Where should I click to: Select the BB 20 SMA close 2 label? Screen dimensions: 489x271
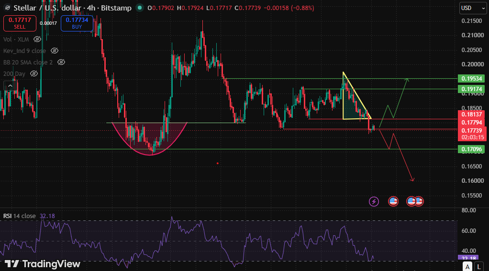click(28, 62)
